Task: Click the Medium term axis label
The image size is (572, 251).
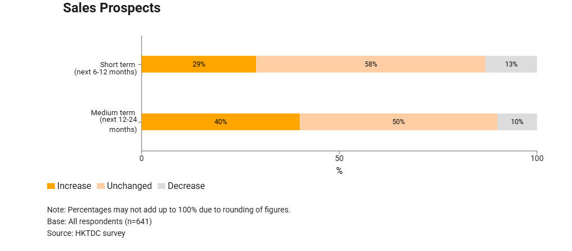Action: point(114,121)
